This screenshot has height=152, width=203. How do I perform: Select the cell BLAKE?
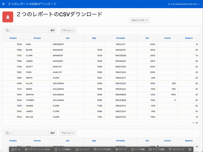(x=29, y=50)
